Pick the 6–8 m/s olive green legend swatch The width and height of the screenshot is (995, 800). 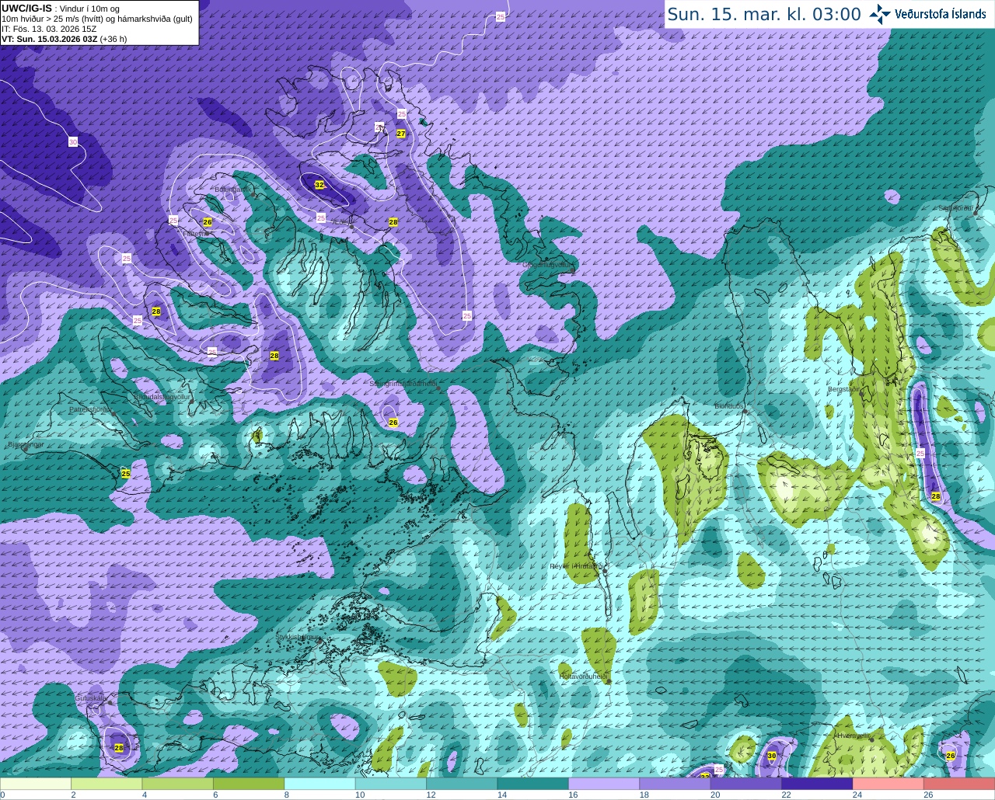coord(249,784)
